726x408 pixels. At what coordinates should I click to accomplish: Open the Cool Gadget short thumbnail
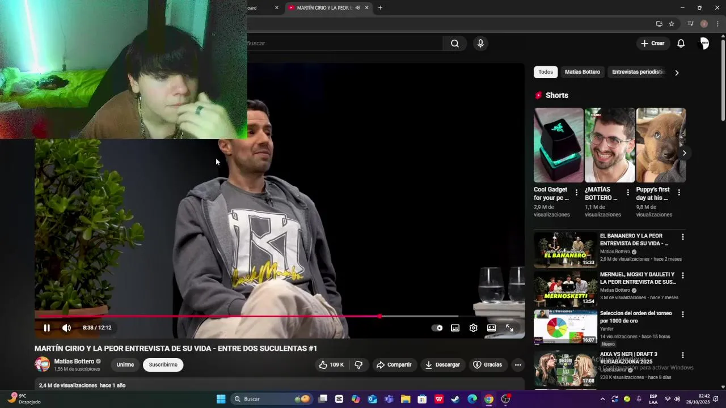[x=558, y=145]
